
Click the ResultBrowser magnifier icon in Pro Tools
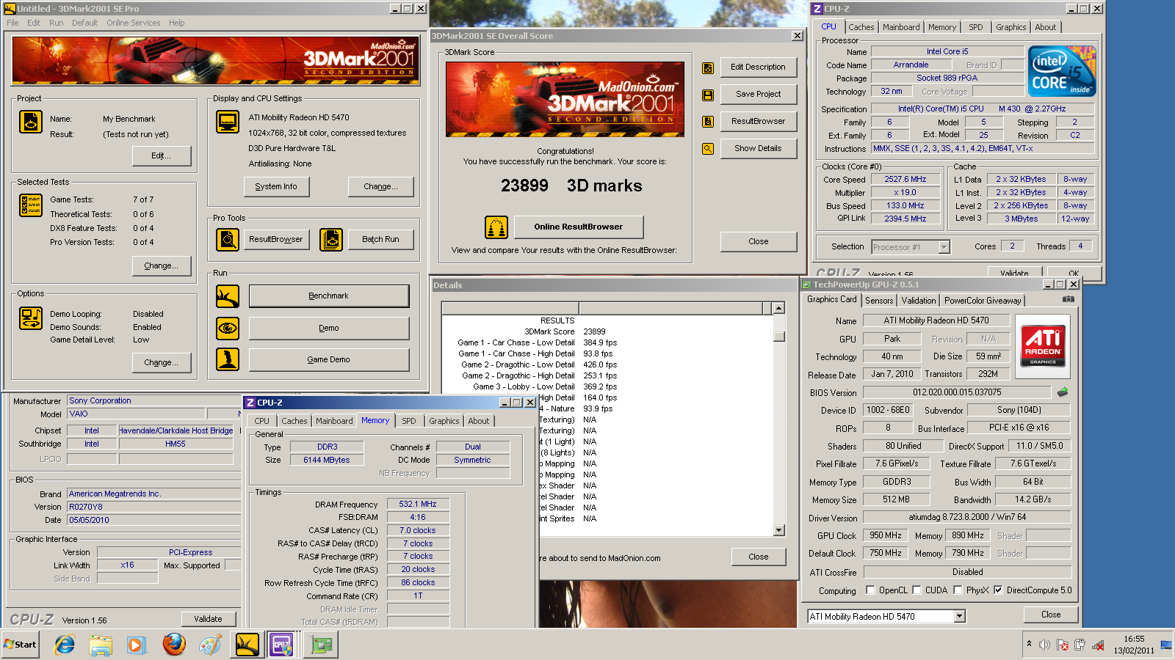tap(228, 239)
